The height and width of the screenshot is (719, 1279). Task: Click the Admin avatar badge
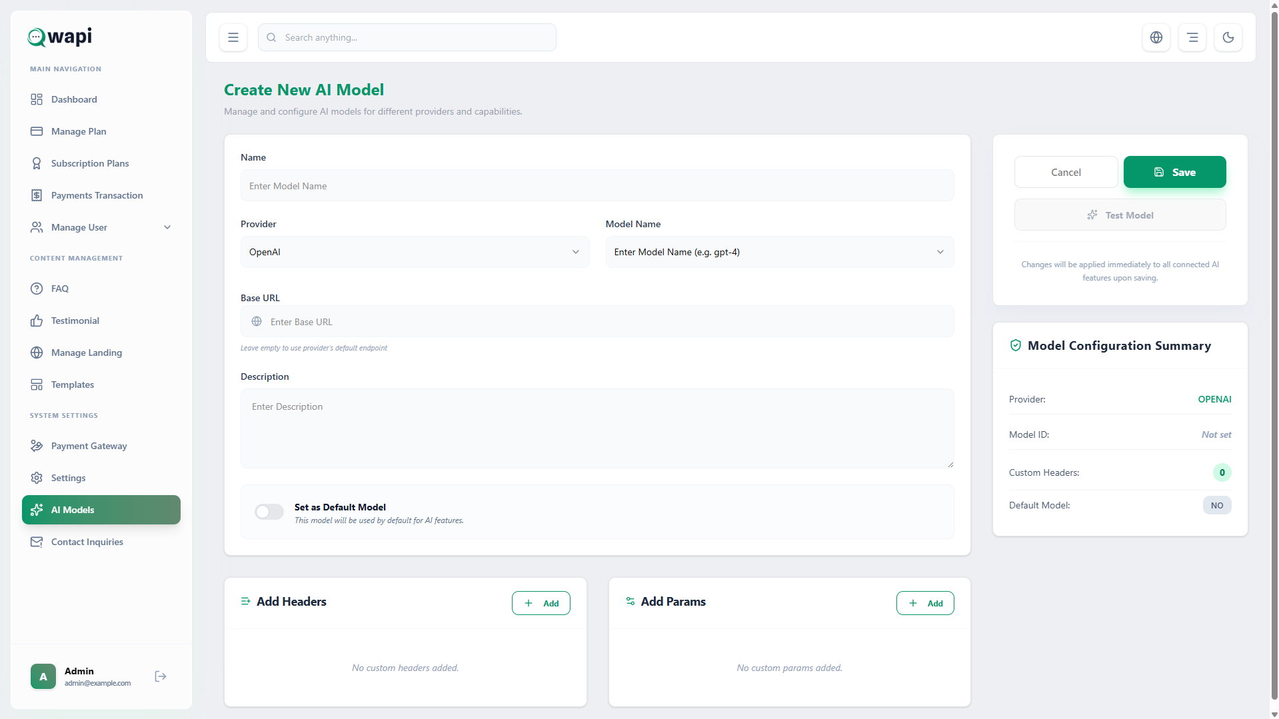43,676
